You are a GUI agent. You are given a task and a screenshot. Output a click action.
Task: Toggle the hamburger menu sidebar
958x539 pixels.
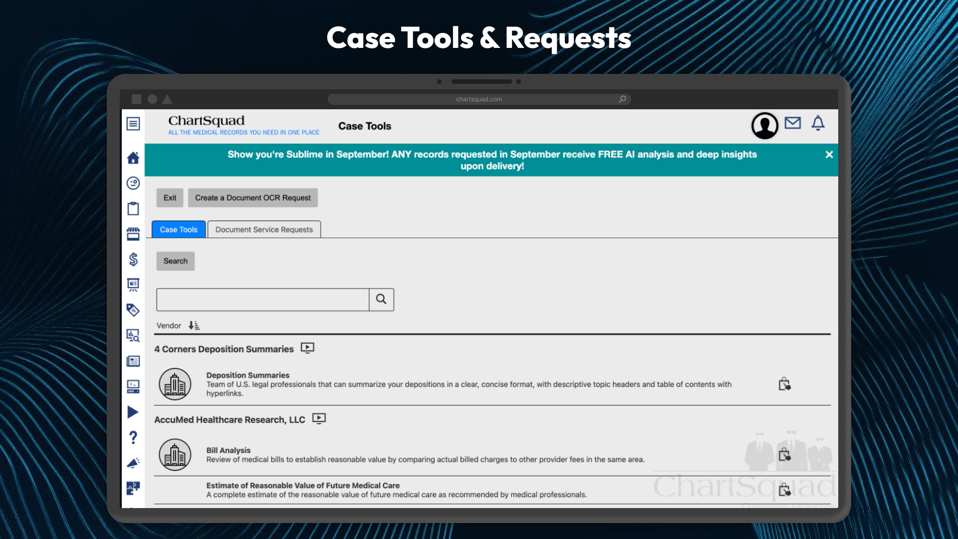[x=133, y=124]
